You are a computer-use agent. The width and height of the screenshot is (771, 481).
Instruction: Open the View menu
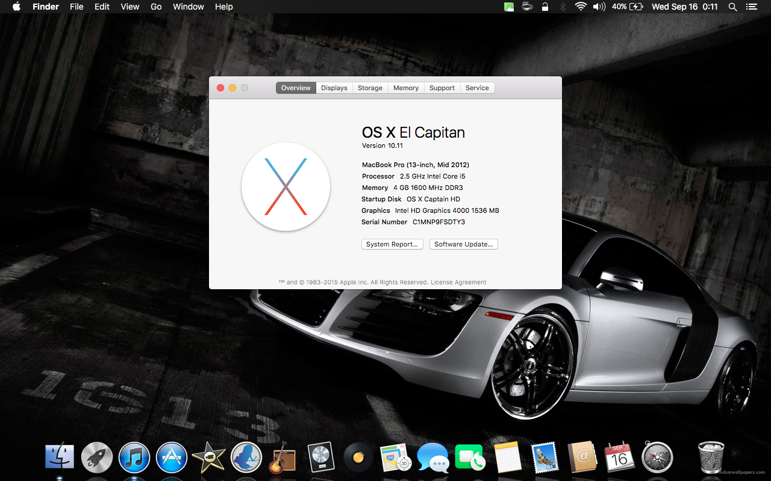tap(130, 7)
